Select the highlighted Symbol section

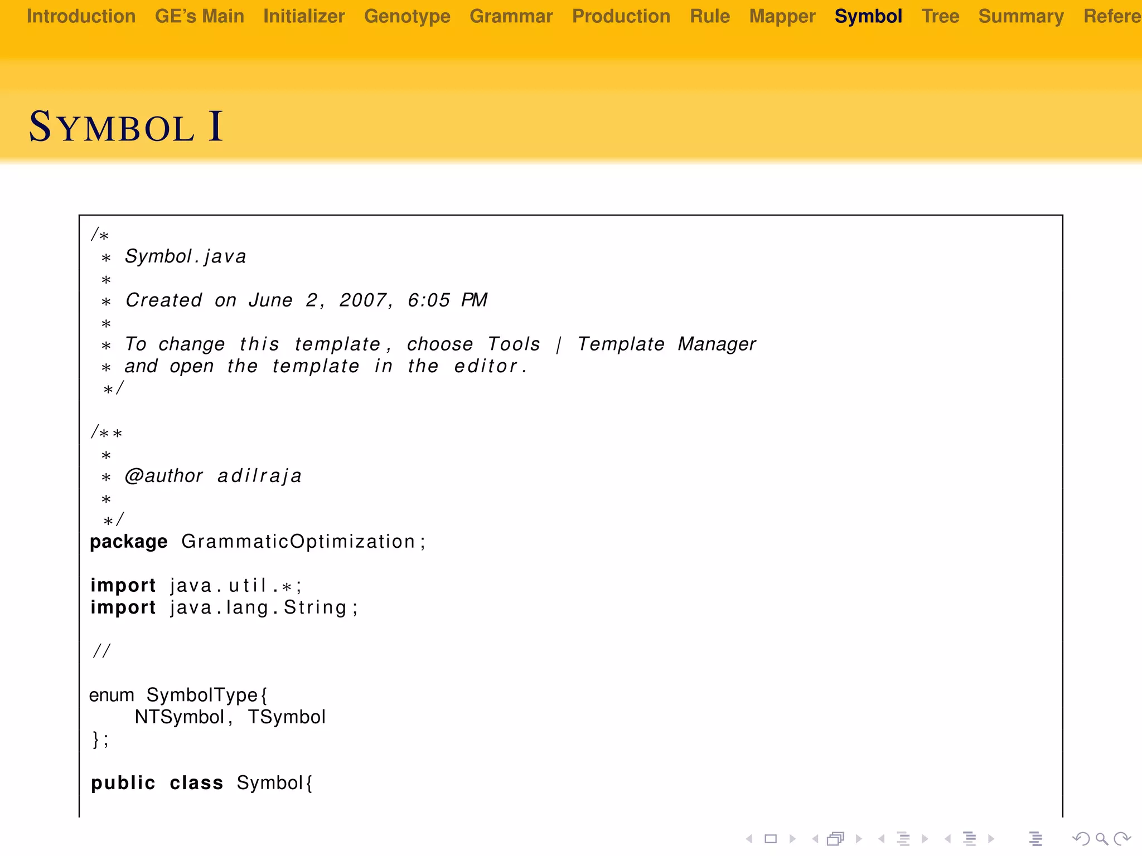pyautogui.click(x=868, y=17)
